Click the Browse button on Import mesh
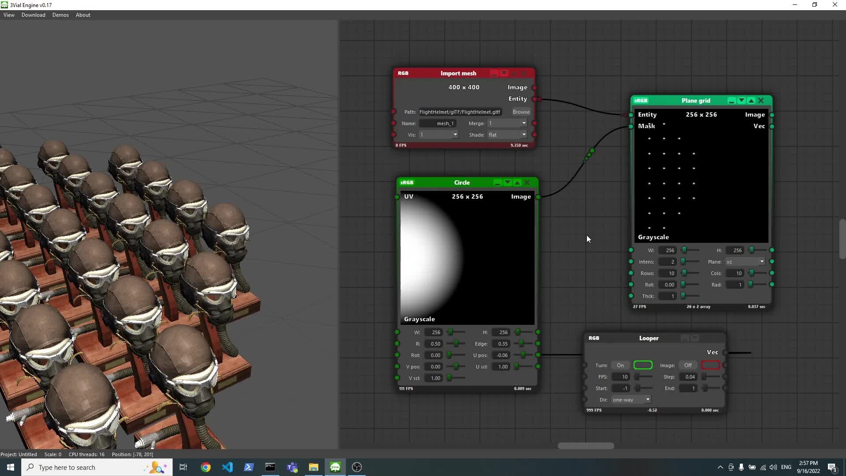Viewport: 846px width, 476px height. point(521,112)
